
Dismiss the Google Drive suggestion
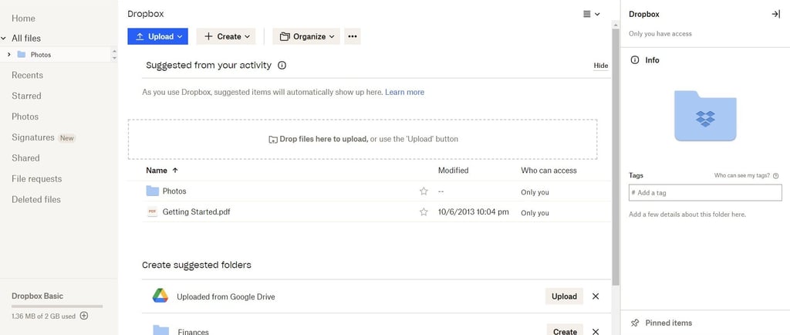[x=596, y=296]
